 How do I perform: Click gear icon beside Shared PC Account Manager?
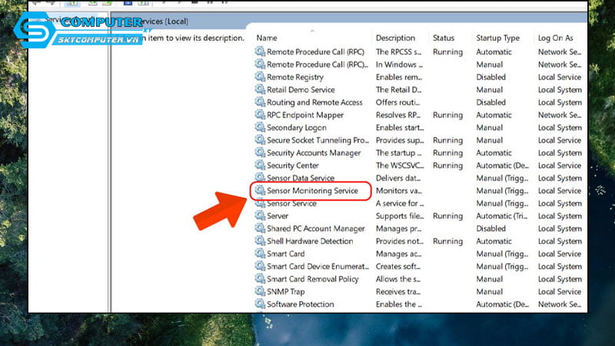click(260, 228)
